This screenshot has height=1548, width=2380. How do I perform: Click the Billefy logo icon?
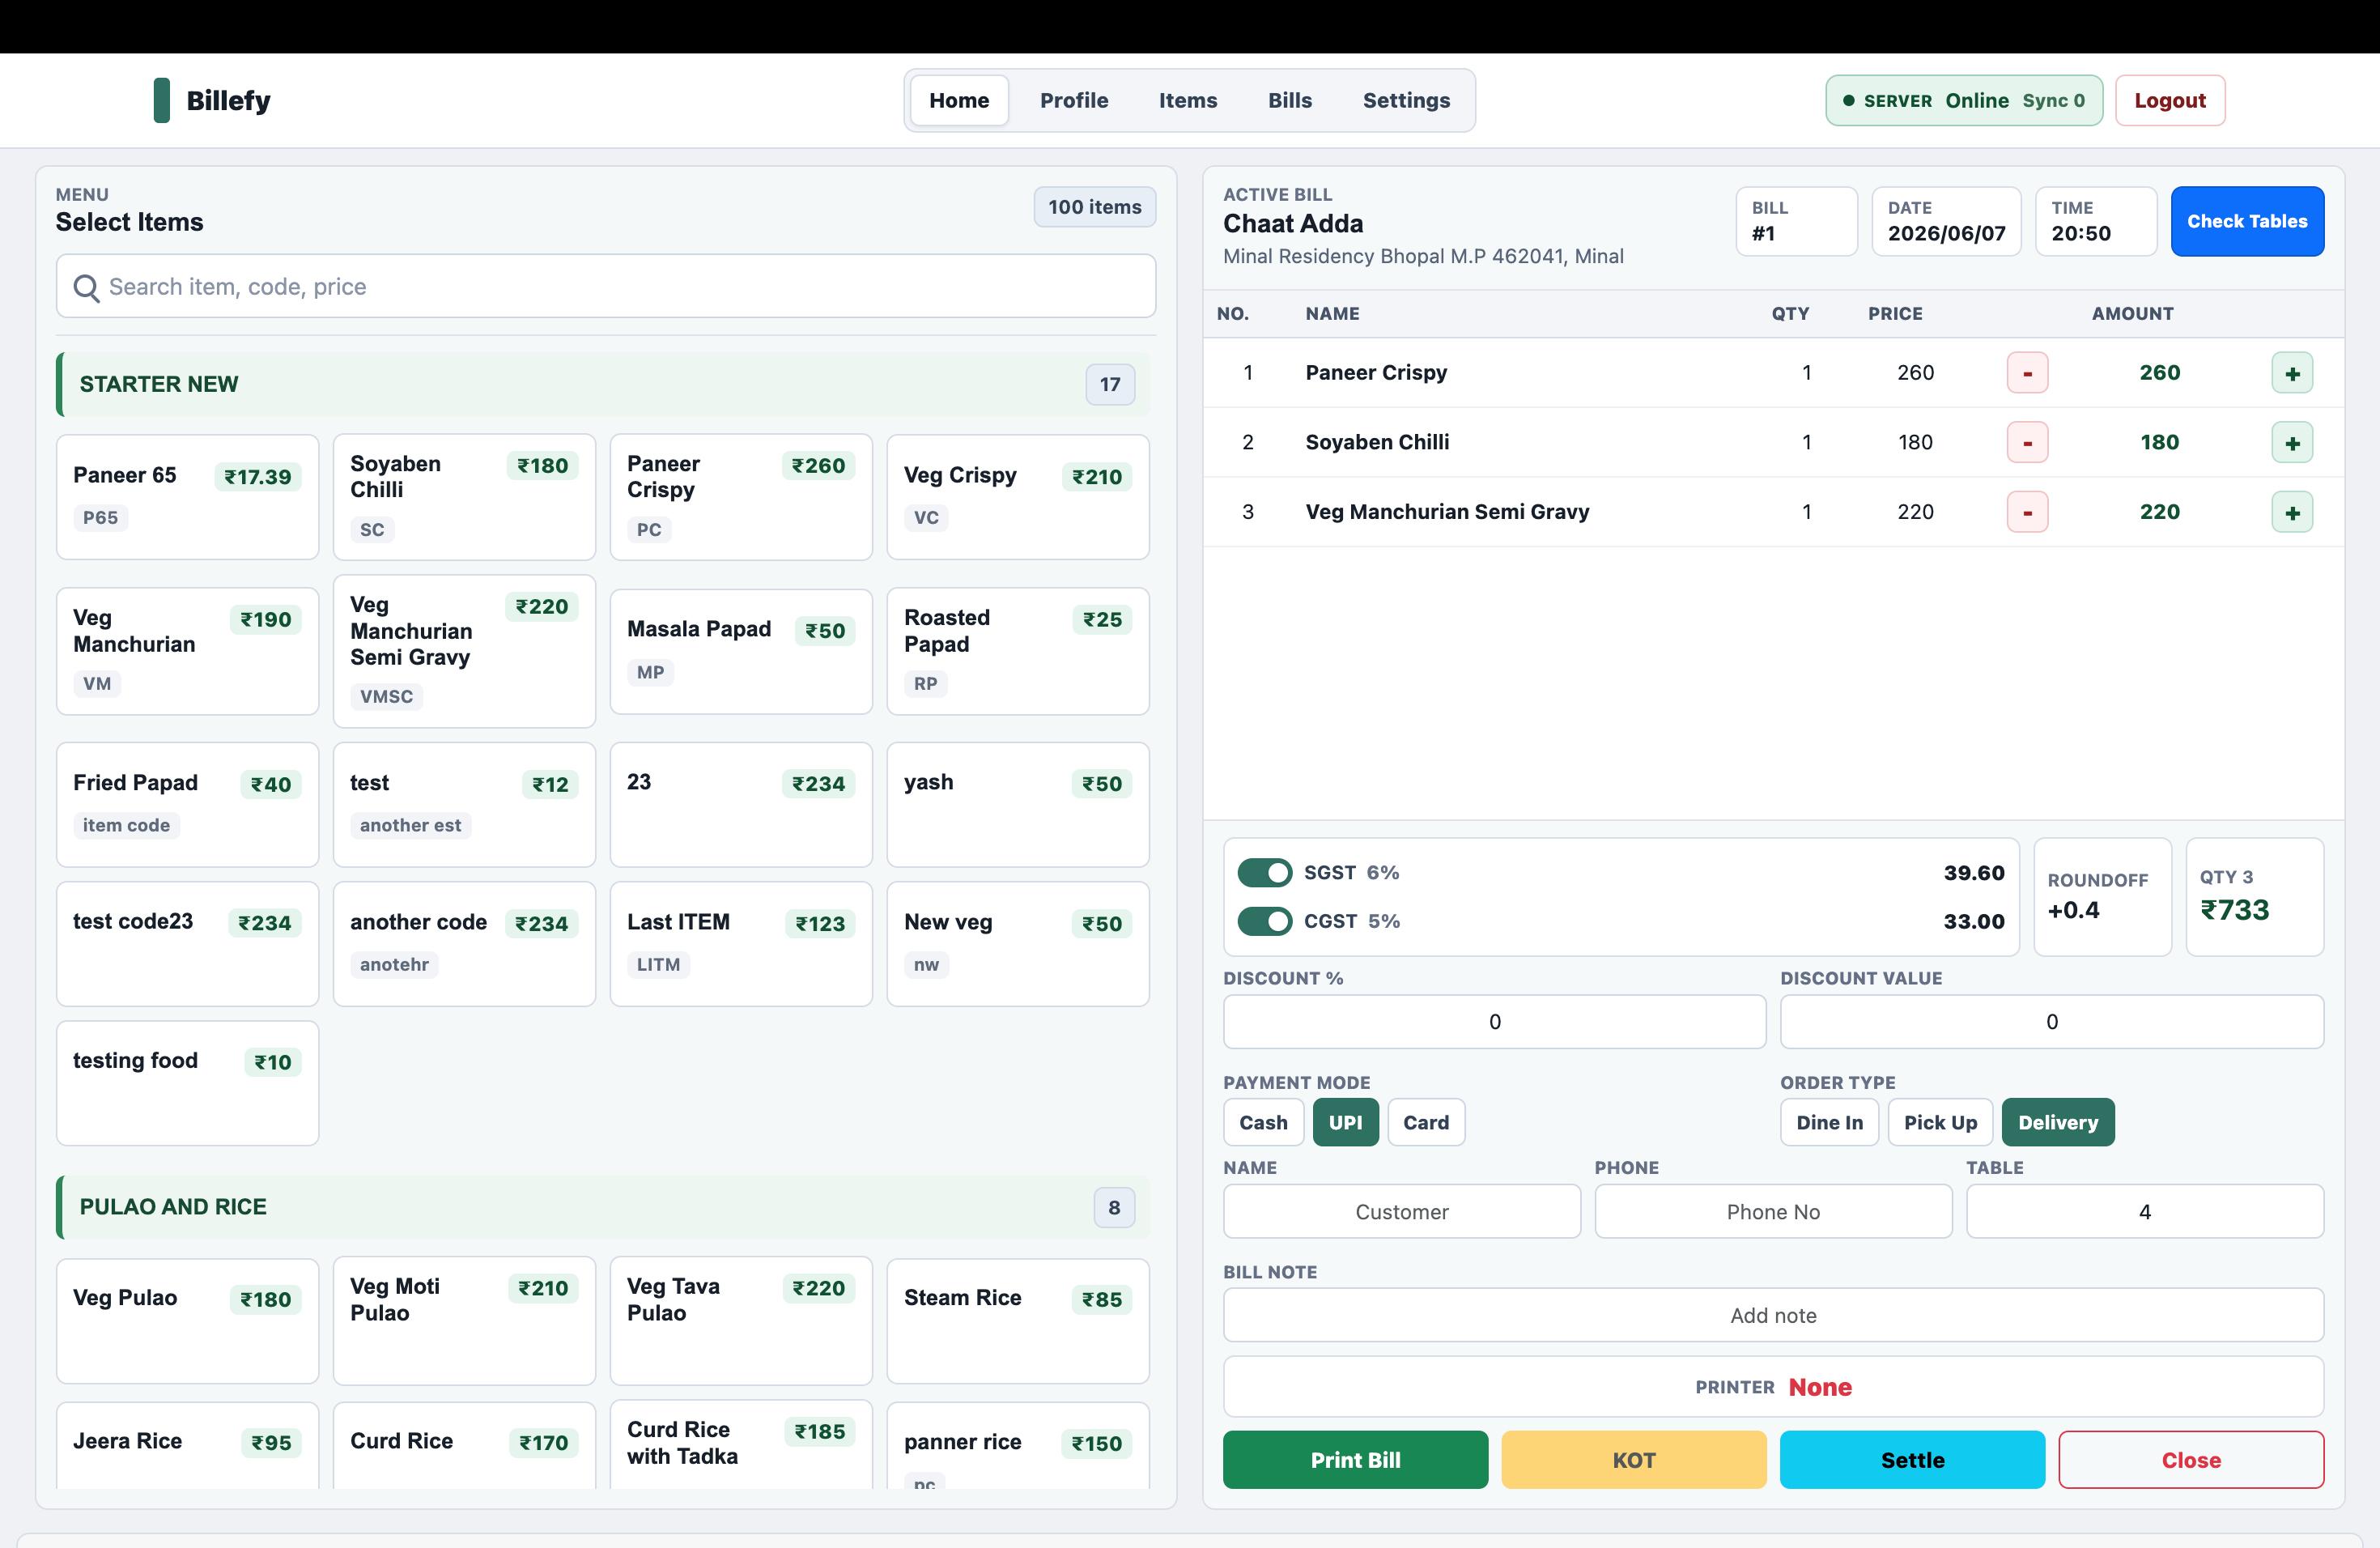coord(161,100)
